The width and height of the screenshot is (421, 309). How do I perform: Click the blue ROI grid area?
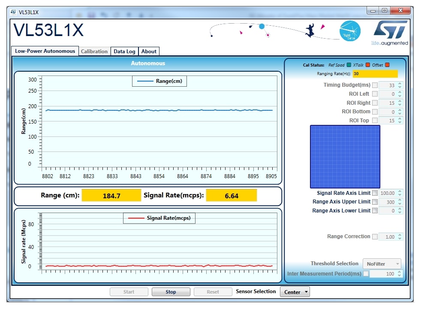345,157
